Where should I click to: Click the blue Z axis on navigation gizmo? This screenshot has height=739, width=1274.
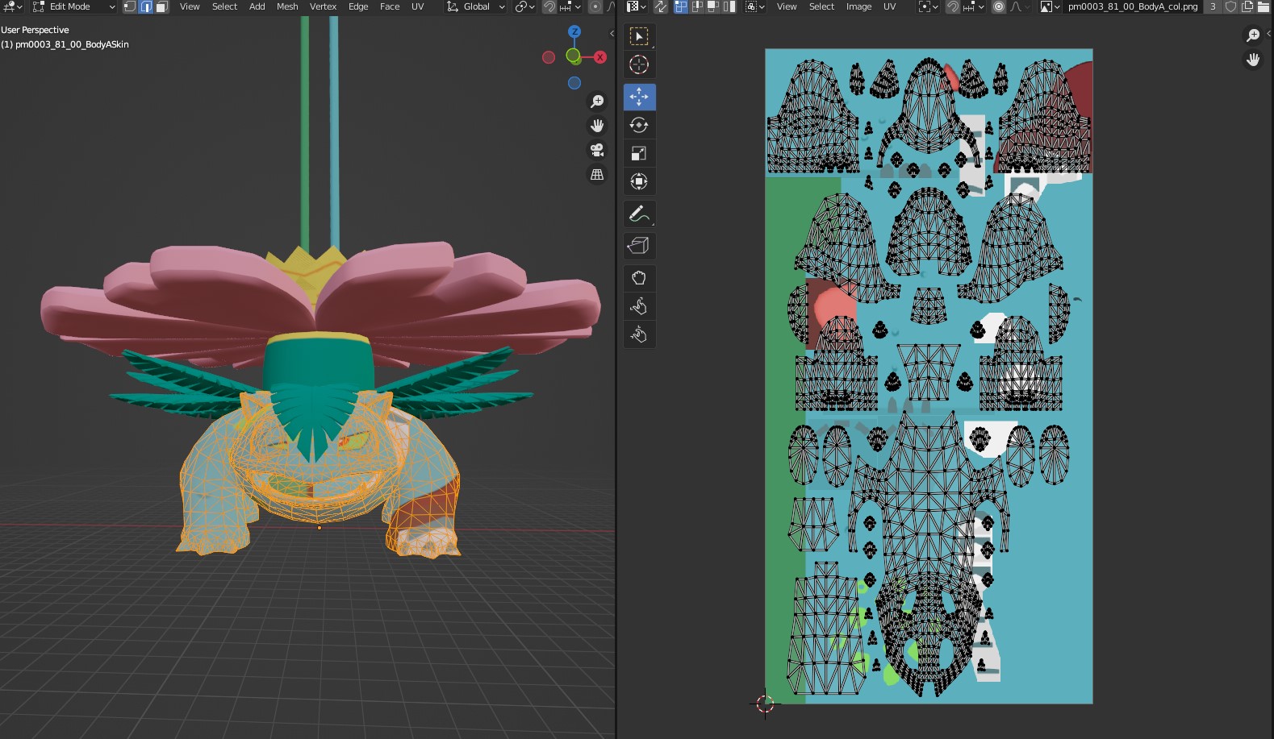point(574,31)
